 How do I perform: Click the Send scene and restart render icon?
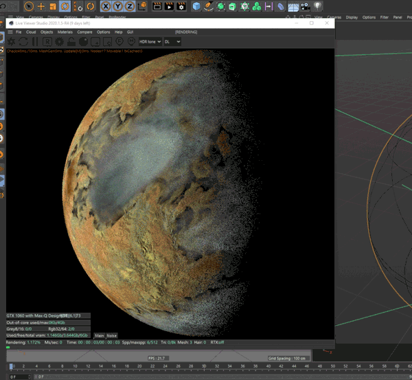click(11, 42)
